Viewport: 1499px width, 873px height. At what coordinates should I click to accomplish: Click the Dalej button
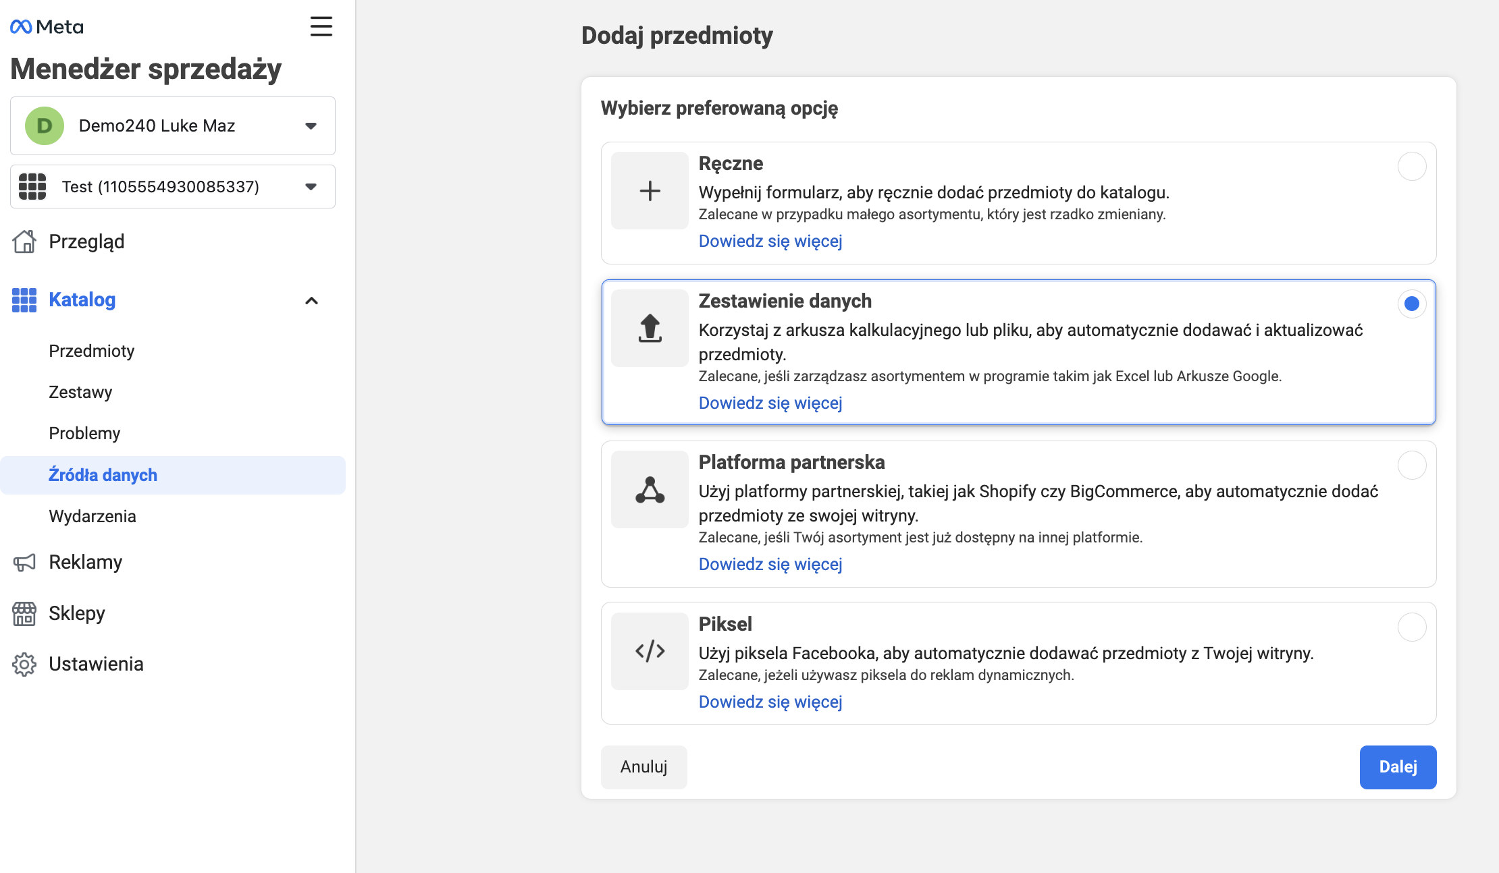[x=1398, y=767]
